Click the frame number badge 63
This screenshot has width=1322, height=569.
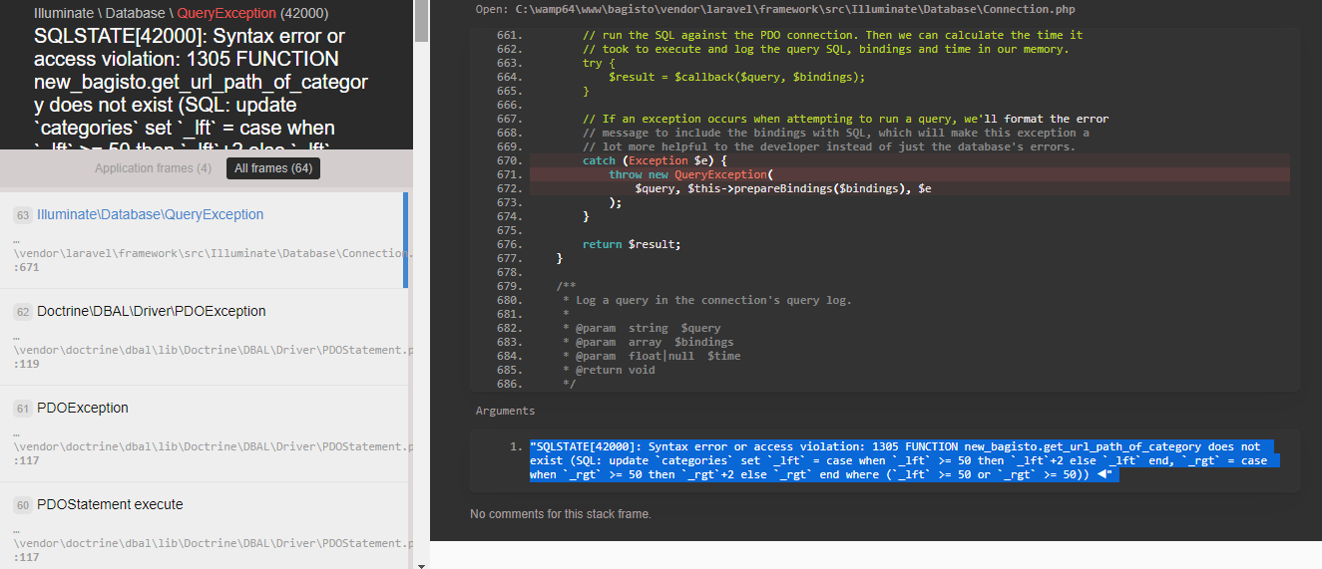click(23, 215)
